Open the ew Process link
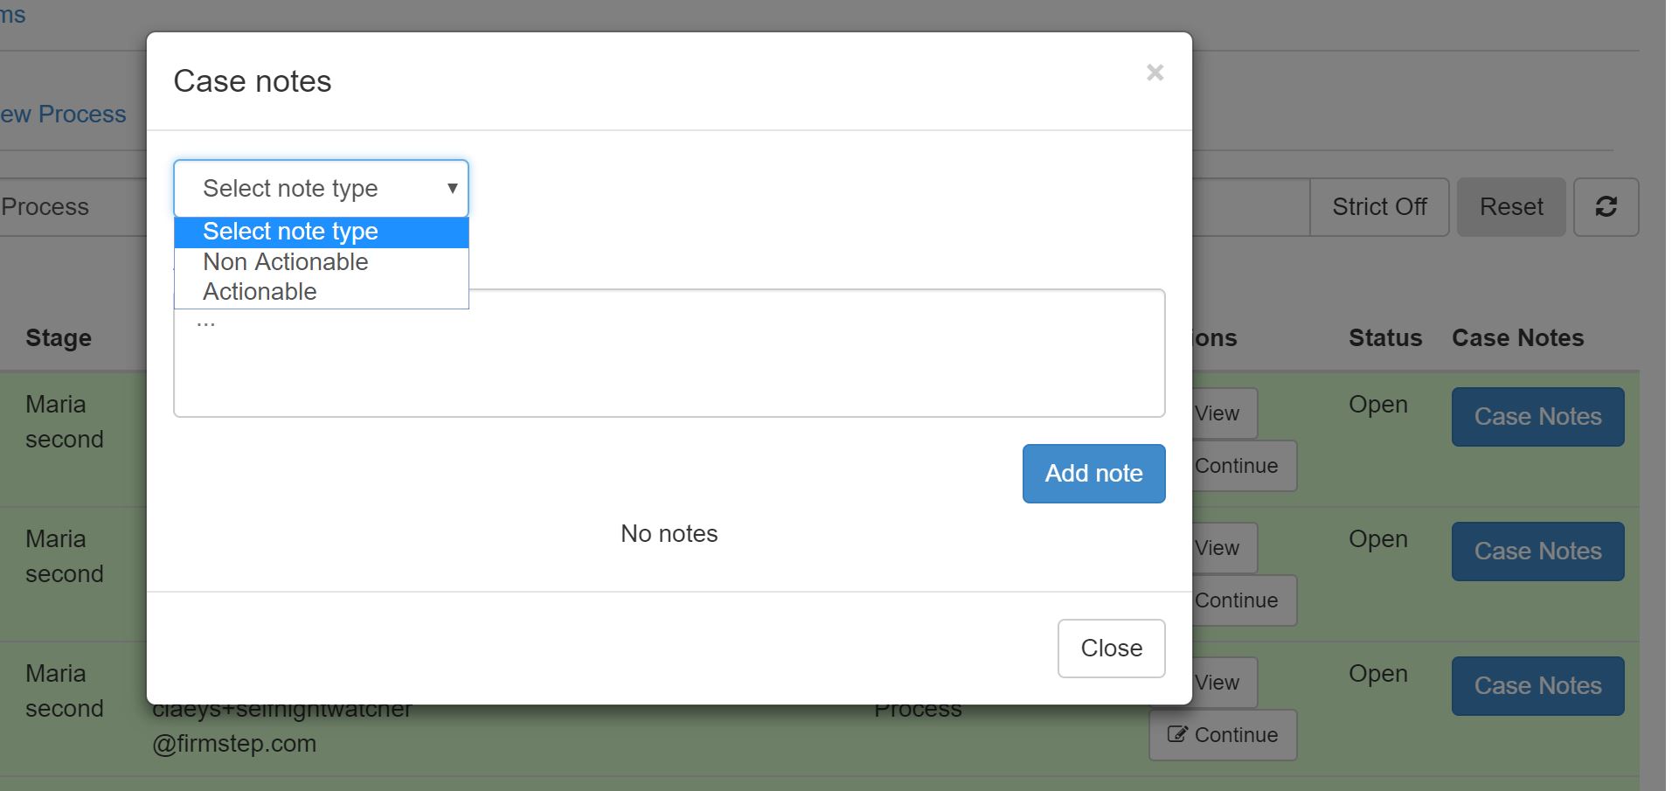 [x=62, y=114]
